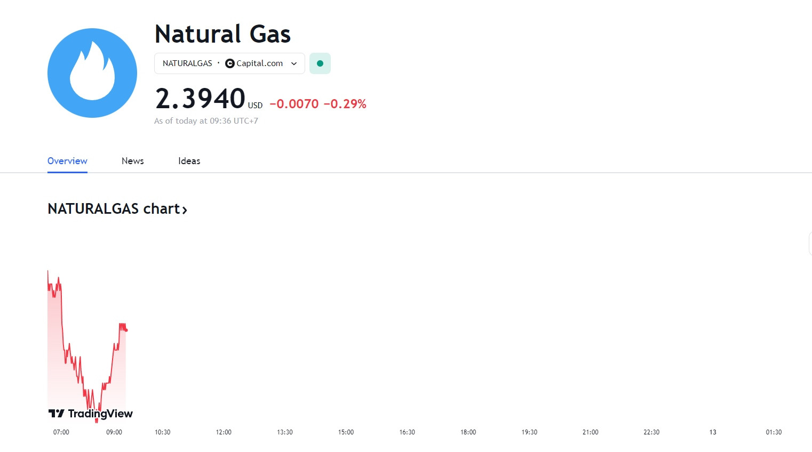Switch to the News tab
Screen dimensions: 812x452
coord(133,161)
